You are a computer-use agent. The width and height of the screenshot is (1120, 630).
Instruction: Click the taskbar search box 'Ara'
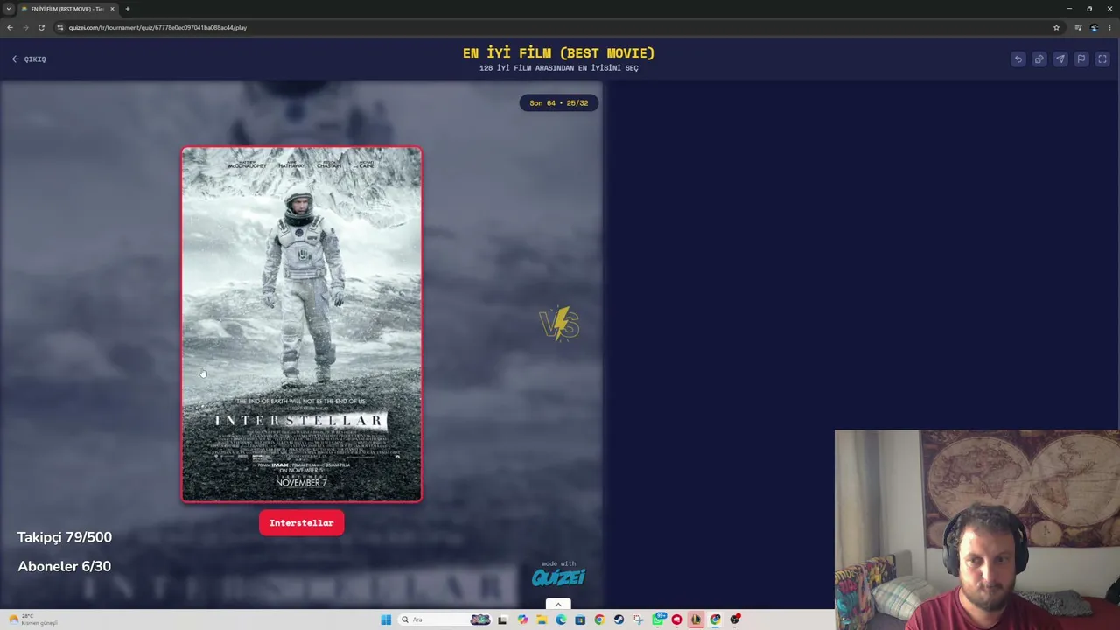click(x=445, y=619)
